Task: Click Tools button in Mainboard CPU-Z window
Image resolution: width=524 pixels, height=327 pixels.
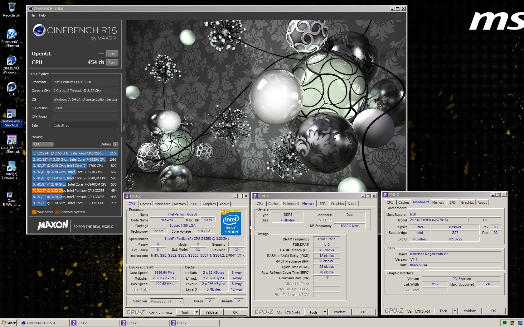Action: tap(443, 311)
